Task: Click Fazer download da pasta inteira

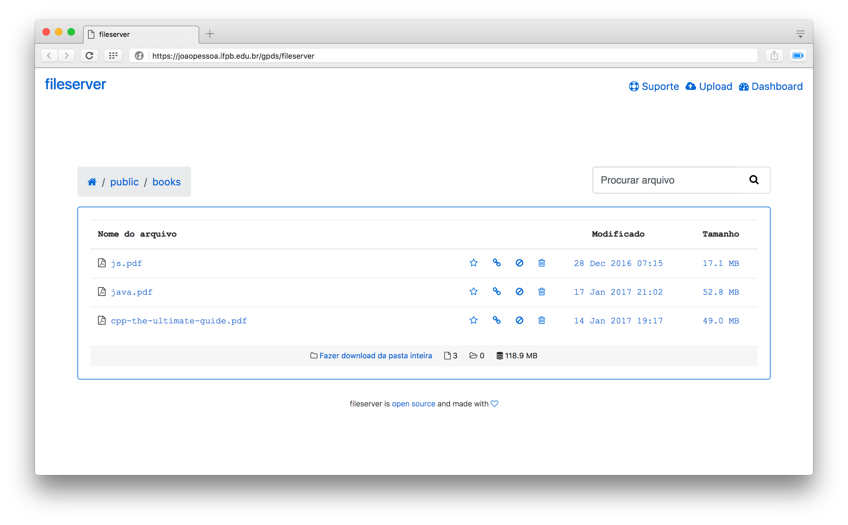Action: [x=375, y=356]
